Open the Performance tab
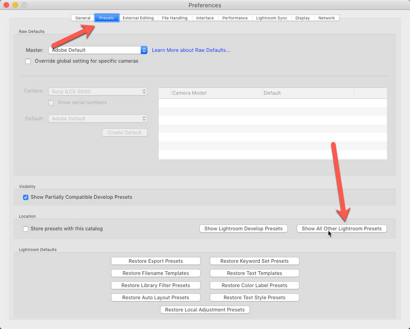 [235, 18]
